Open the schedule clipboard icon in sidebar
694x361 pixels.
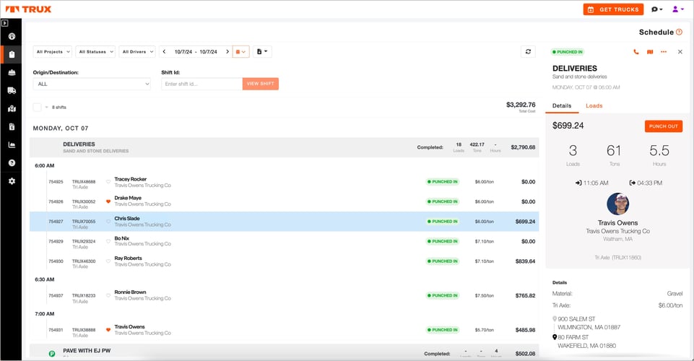tap(12, 54)
